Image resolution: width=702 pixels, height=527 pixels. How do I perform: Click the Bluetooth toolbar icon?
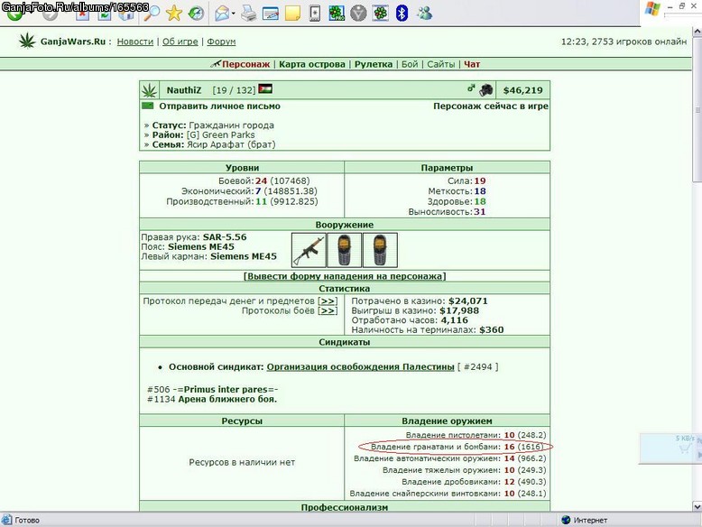[402, 13]
